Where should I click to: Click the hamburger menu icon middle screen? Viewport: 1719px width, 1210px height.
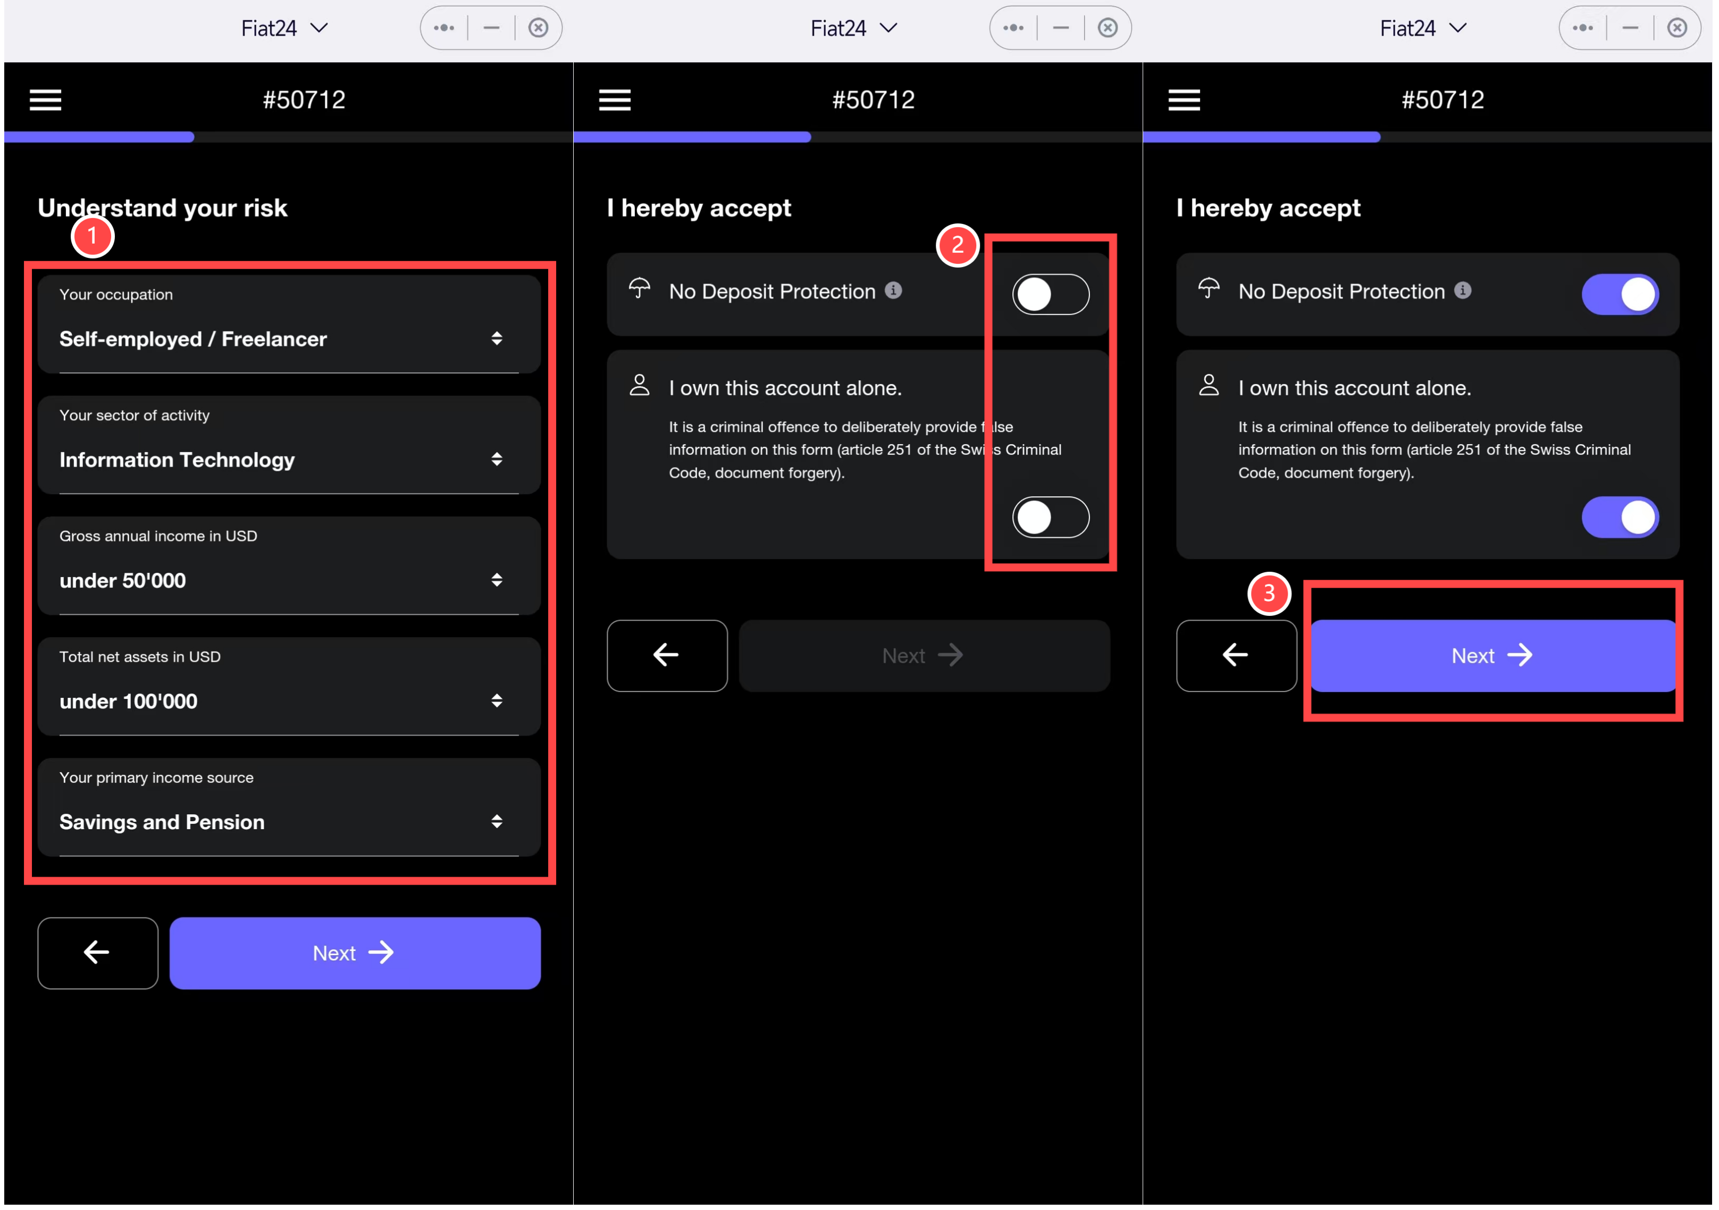point(615,98)
